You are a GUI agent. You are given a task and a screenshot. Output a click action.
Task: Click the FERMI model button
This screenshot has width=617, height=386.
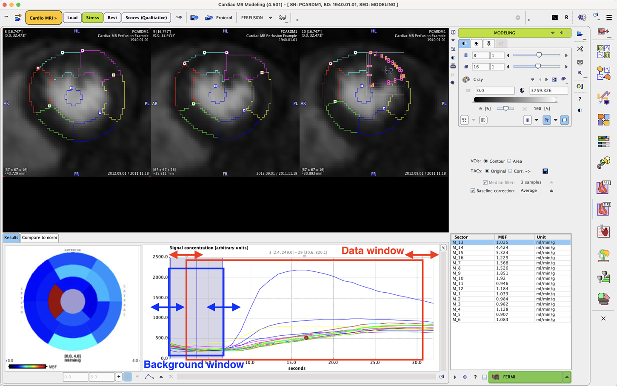pos(526,377)
